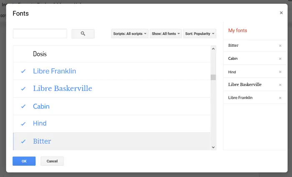Uncheck the Cabin font checkmark

pos(23,106)
